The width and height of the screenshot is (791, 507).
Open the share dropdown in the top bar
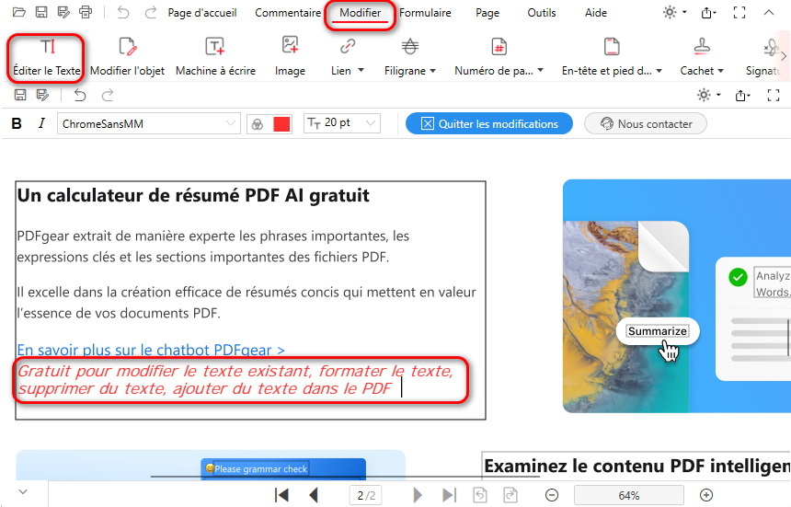pyautogui.click(x=709, y=13)
